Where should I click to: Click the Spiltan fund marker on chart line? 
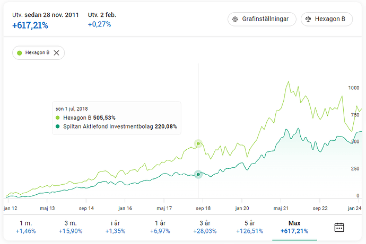click(x=198, y=174)
